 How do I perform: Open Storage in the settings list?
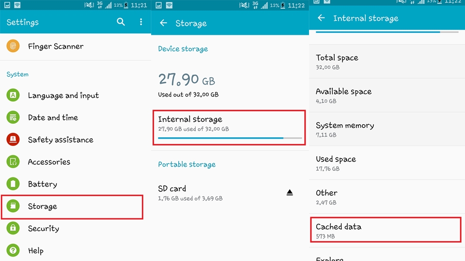(x=72, y=207)
